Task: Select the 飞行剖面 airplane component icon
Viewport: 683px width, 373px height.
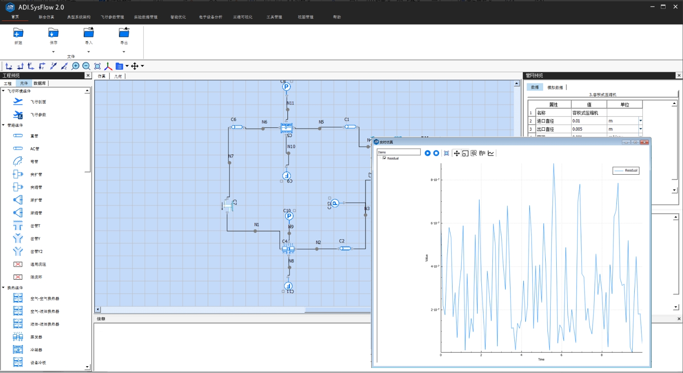Action: 18,101
